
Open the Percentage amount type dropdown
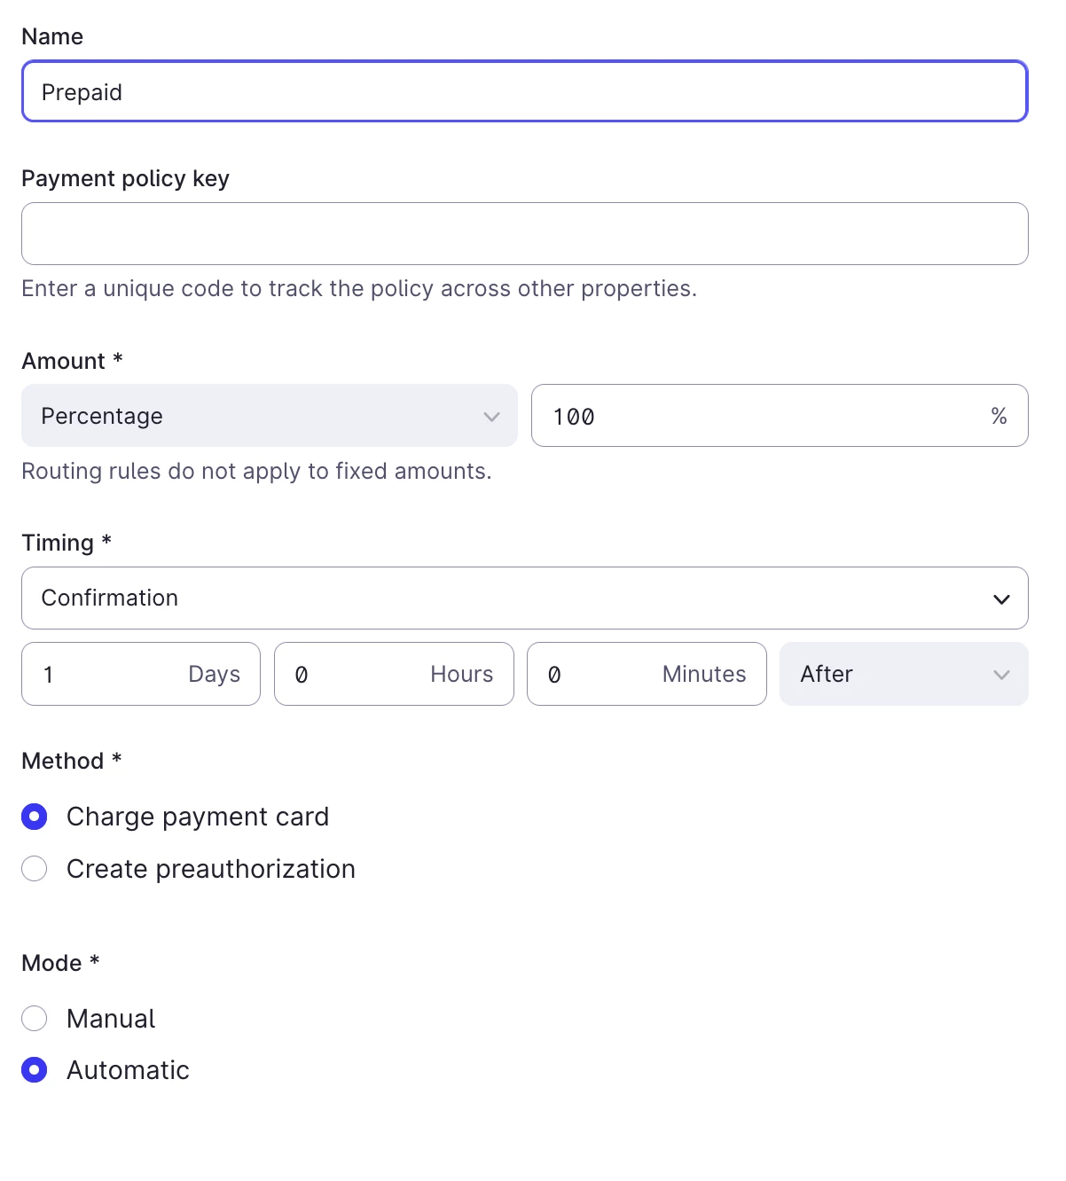point(269,416)
